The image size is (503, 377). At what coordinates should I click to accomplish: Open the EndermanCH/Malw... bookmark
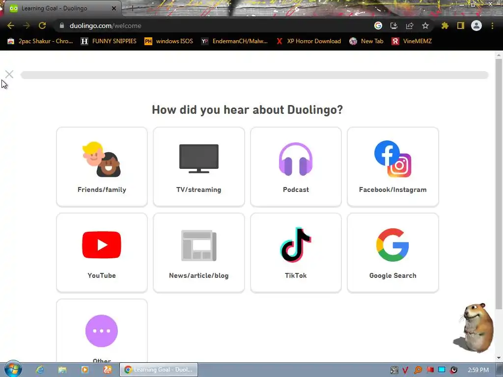click(234, 41)
